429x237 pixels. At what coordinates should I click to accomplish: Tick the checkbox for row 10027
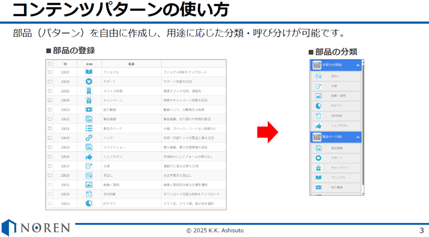coord(50,72)
